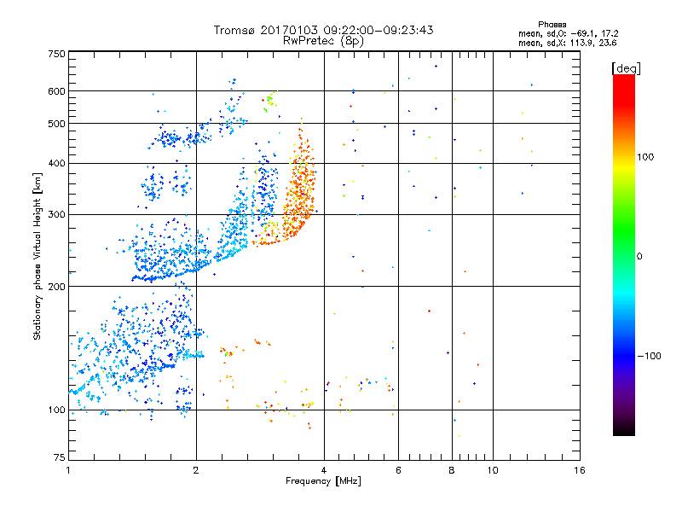Click the y-axis label '500'
This screenshot has height=512, width=682.
[x=56, y=124]
